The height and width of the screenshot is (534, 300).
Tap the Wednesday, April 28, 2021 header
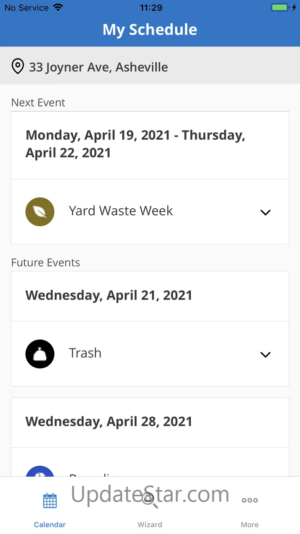tap(109, 422)
